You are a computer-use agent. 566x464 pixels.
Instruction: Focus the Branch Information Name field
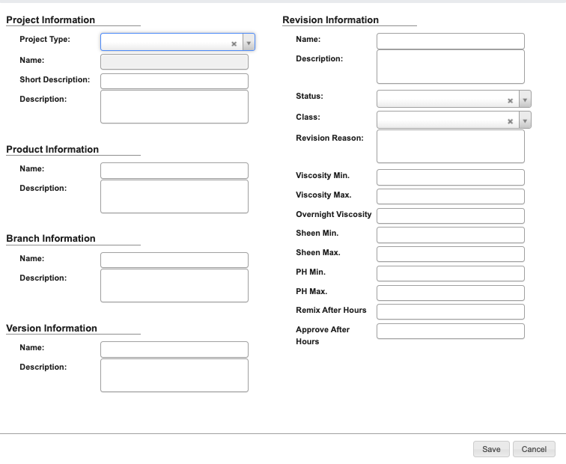click(174, 260)
